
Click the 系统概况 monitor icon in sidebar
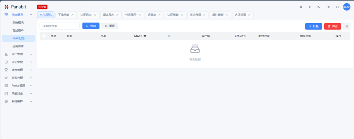(x=6, y=15)
